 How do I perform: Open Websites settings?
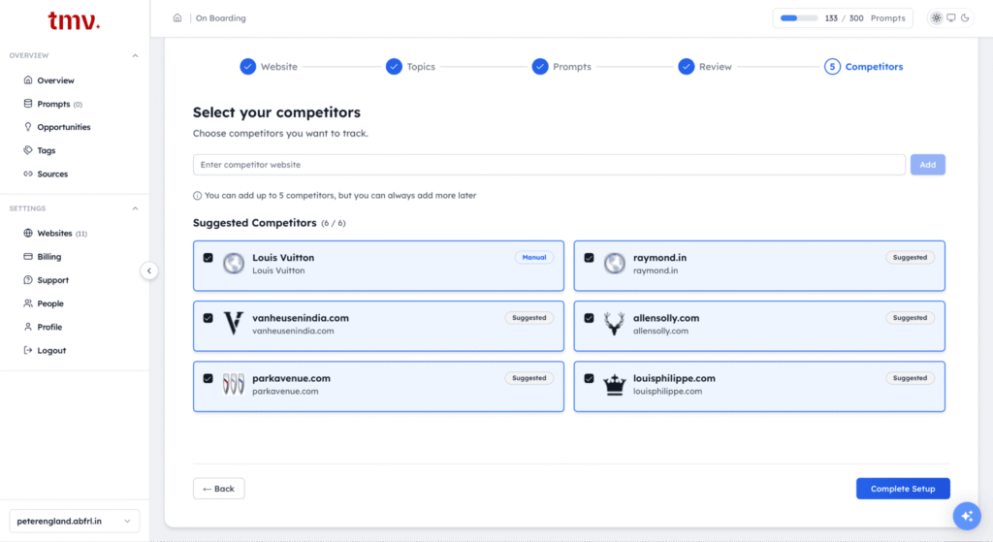pyautogui.click(x=55, y=234)
